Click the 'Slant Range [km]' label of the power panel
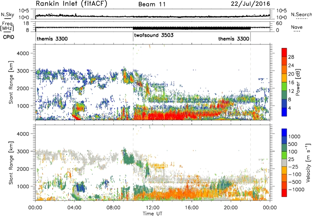 (11, 82)
